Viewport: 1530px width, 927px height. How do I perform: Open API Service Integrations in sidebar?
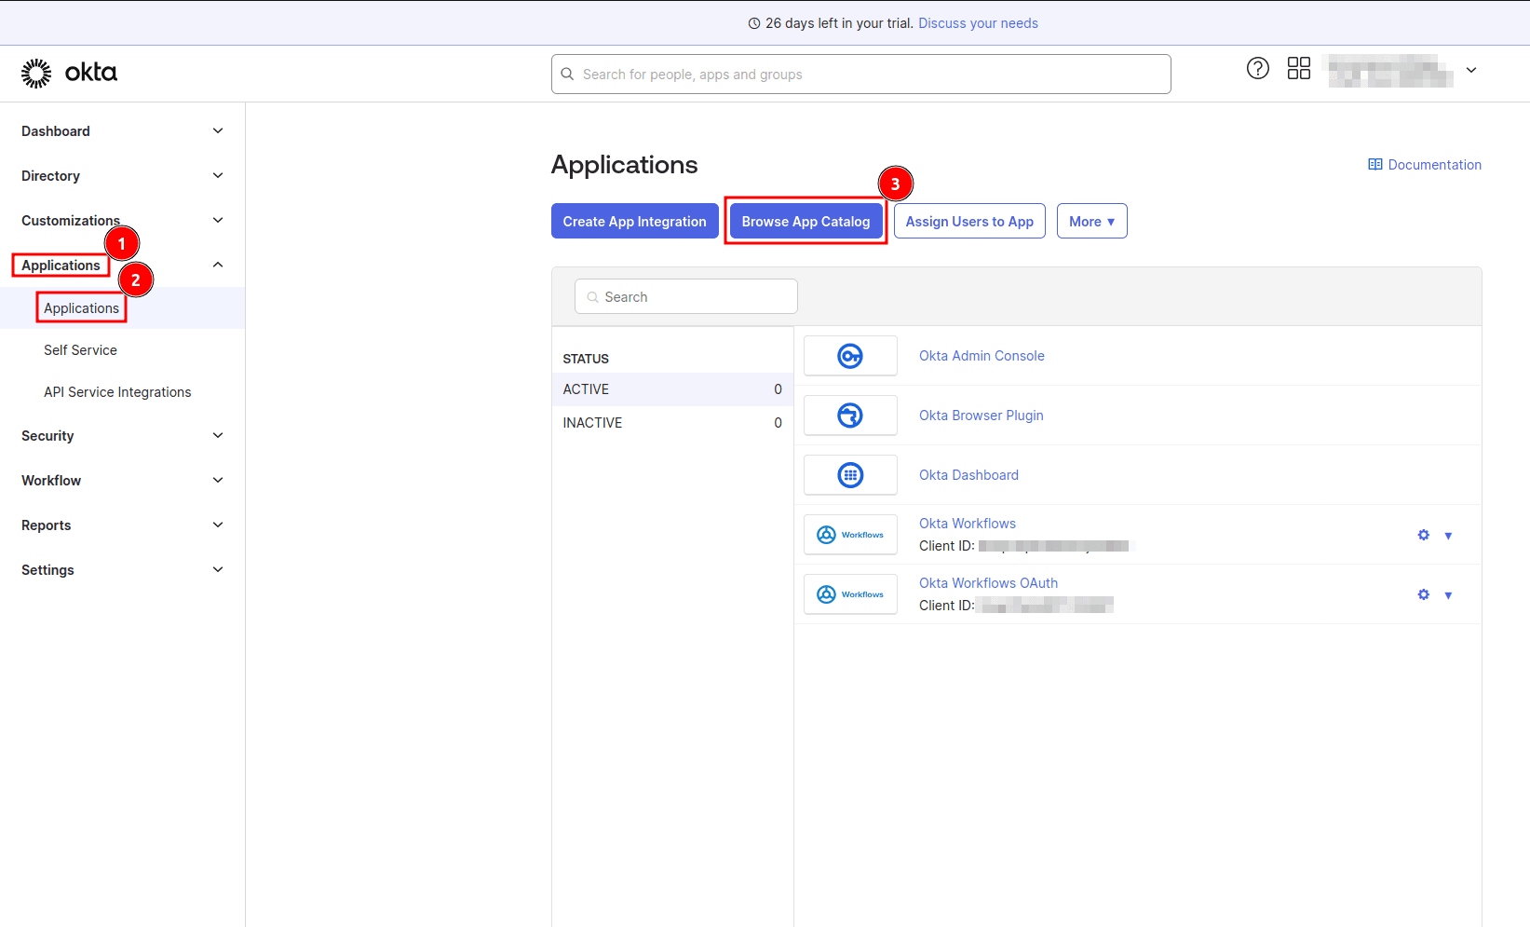pyautogui.click(x=117, y=391)
